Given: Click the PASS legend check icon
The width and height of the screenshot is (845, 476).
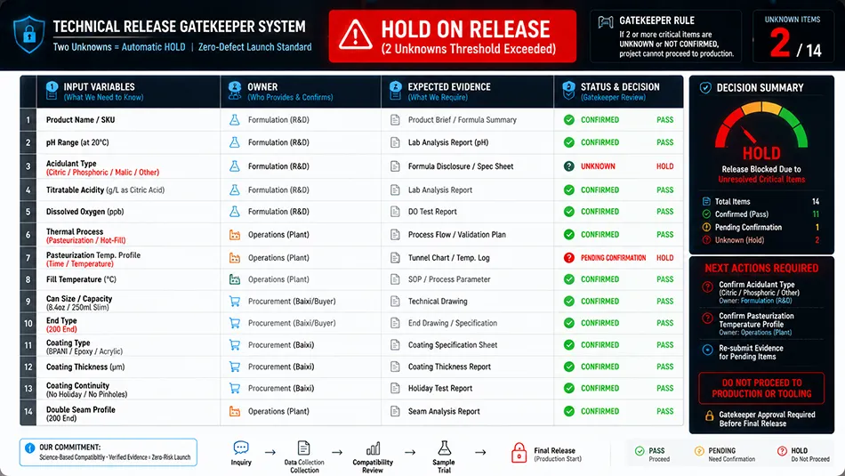Looking at the screenshot, I should click(640, 451).
